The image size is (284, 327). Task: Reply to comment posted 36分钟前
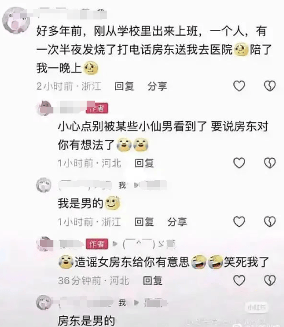click(x=152, y=280)
